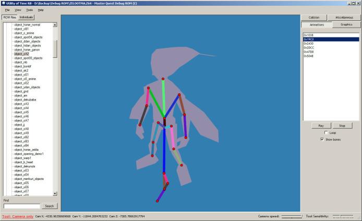
Task: Toggle the Show bones checkbox
Action: [322, 139]
